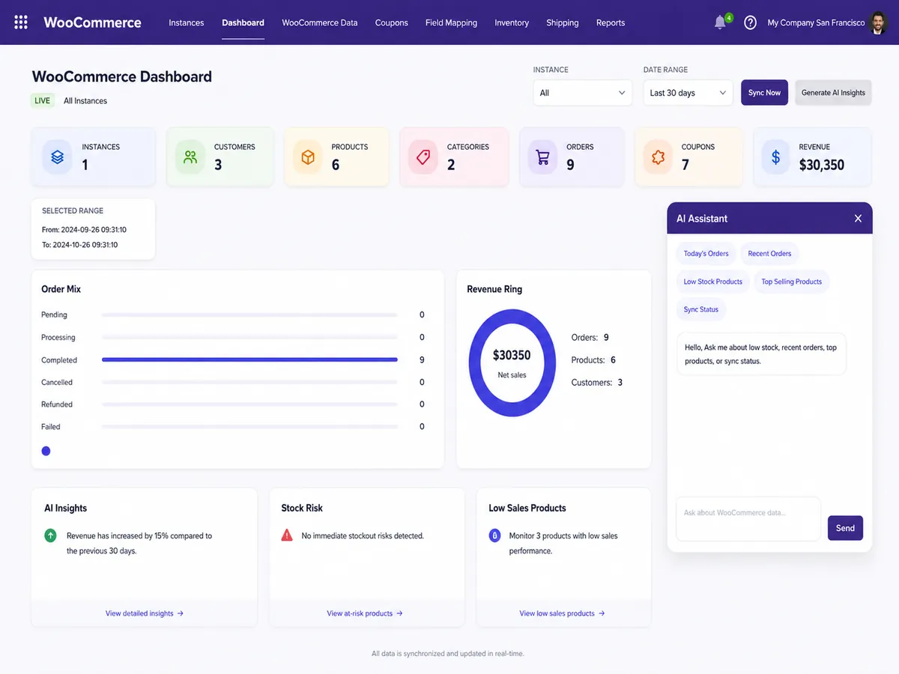Click the $30350 Net sales center text
The width and height of the screenshot is (899, 674).
click(512, 362)
